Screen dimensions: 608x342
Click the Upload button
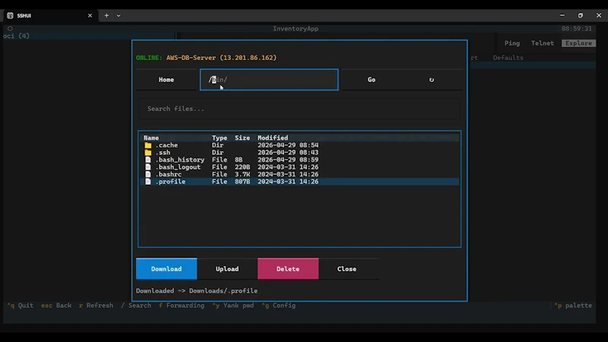click(227, 269)
